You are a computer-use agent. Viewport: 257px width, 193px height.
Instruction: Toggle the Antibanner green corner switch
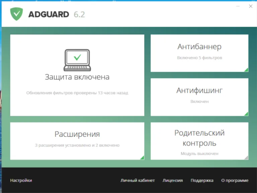tap(246, 70)
